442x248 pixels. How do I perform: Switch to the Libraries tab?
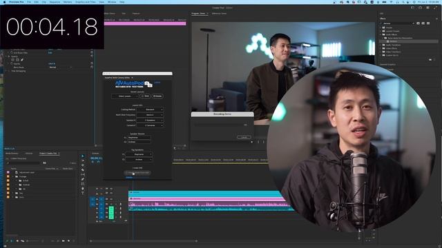[x=29, y=153]
